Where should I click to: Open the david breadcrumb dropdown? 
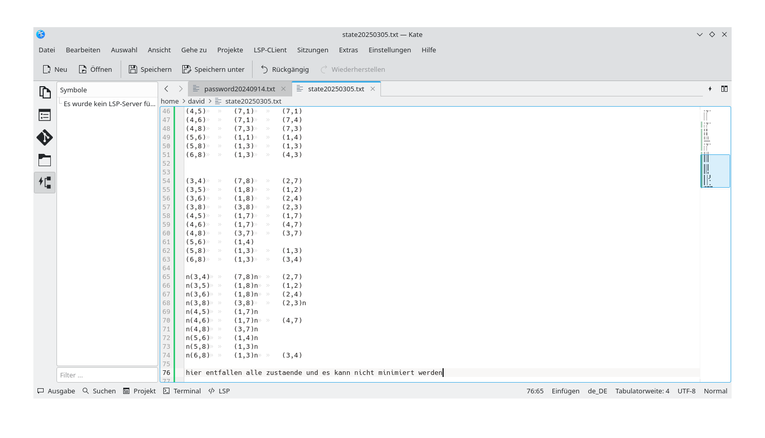pos(197,101)
